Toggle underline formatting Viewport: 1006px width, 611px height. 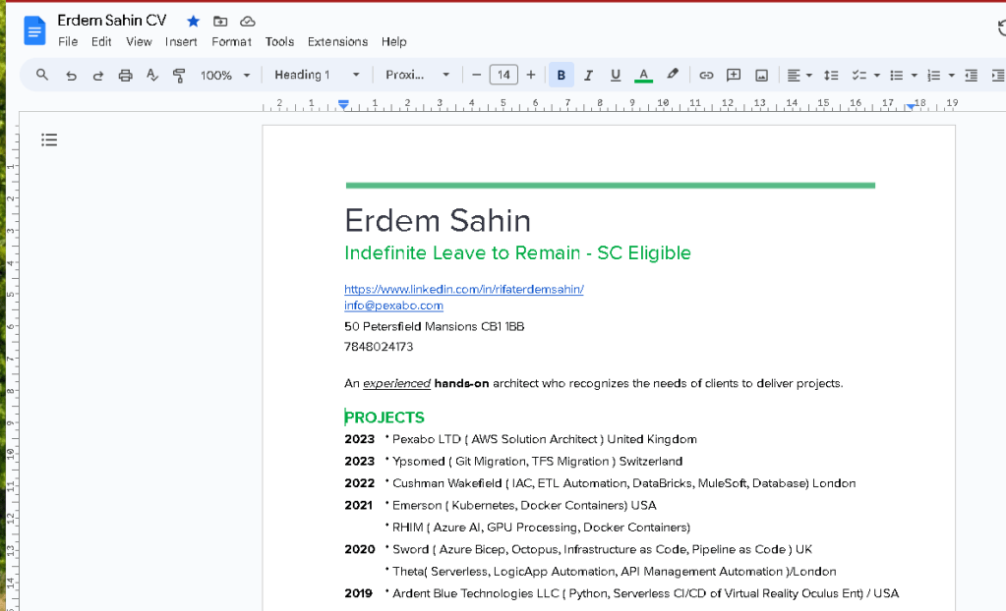pyautogui.click(x=616, y=76)
